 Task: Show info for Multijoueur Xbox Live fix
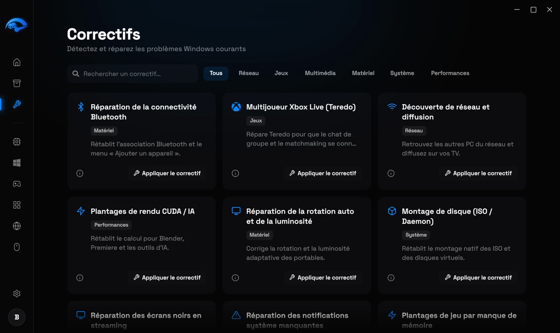(235, 174)
